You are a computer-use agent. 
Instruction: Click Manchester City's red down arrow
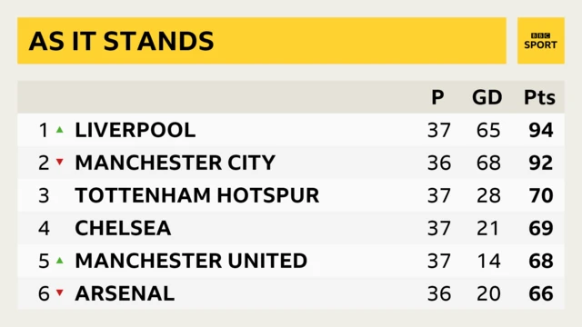pos(59,162)
